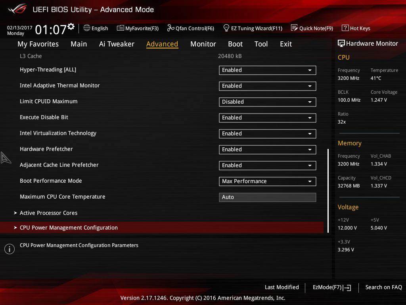The height and width of the screenshot is (305, 406).
Task: Click the EzMode exit arrow icon
Action: [x=347, y=288]
